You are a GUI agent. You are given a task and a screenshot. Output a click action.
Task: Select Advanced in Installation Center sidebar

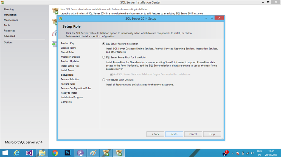(x=9, y=36)
